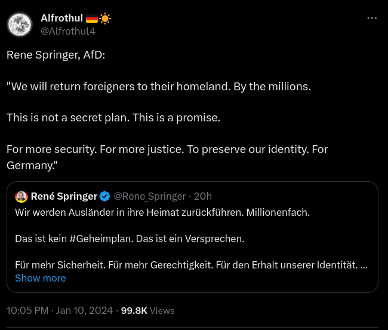The width and height of the screenshot is (388, 330).
Task: Click the "Rene Springer, AfD:" text line
Action: pyautogui.click(x=56, y=55)
